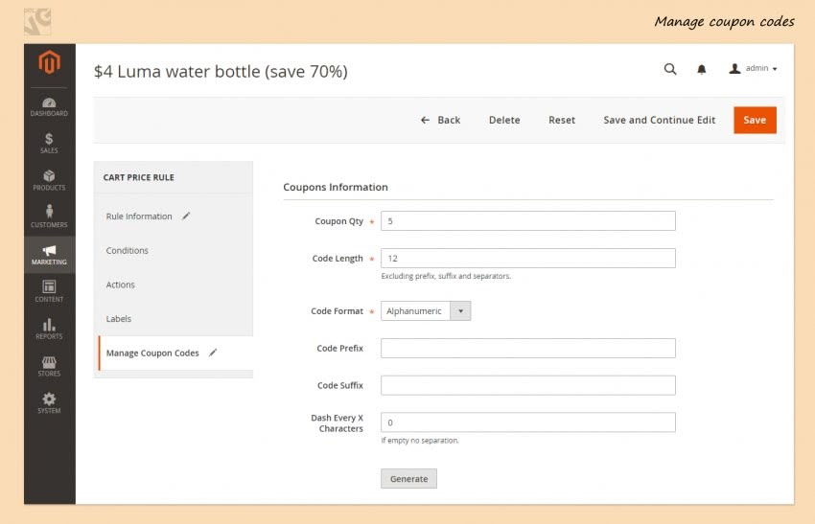815x524 pixels.
Task: Open the Reports sidebar menu
Action: coord(49,329)
